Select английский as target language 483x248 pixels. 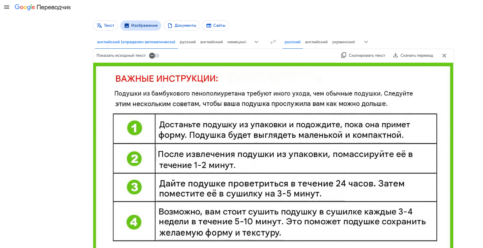316,42
